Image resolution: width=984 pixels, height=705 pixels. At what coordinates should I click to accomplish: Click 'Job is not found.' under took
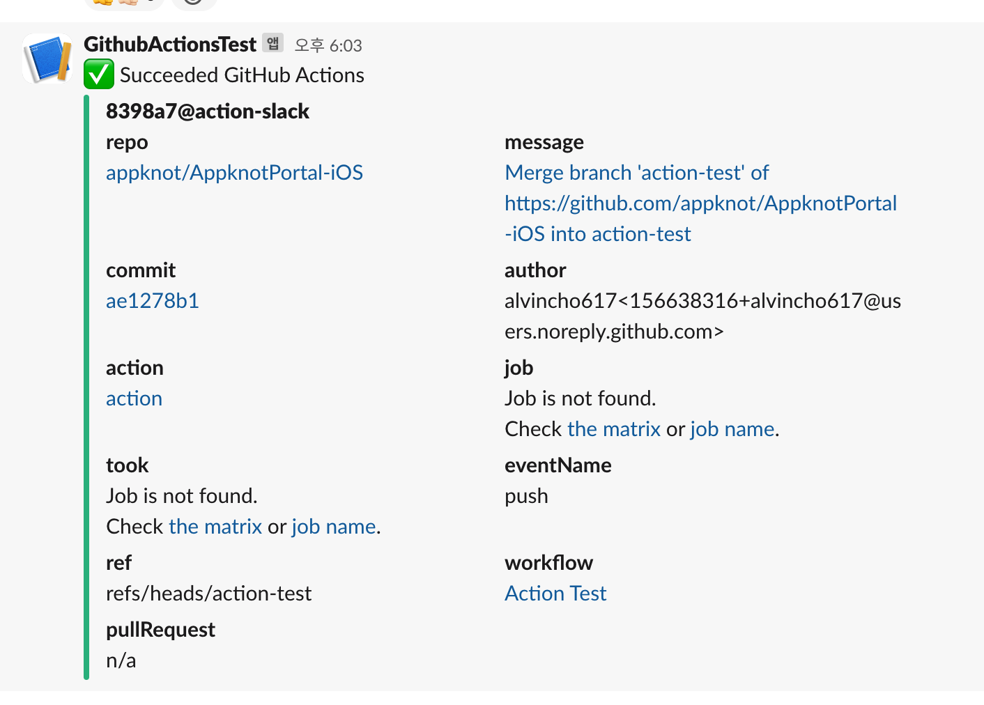[x=182, y=496]
